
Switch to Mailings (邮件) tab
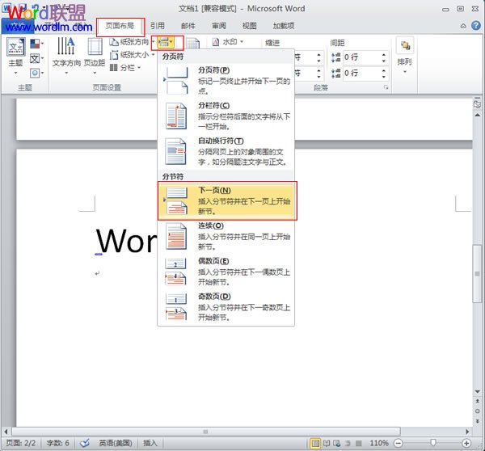coord(188,26)
